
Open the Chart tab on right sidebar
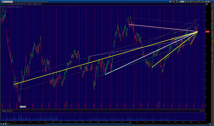213,41
